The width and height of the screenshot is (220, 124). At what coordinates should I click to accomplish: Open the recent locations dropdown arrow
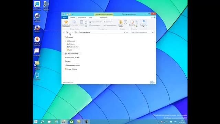[70, 32]
